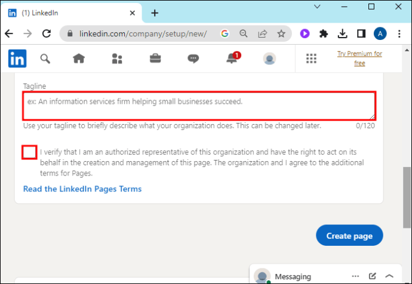Click the Create page button

click(x=349, y=236)
